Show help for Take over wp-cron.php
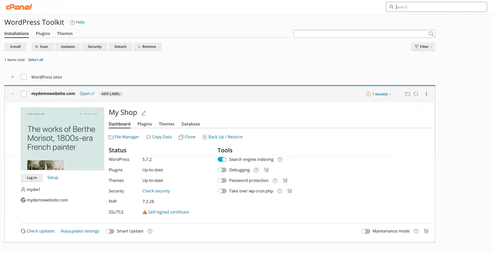 pyautogui.click(x=279, y=191)
